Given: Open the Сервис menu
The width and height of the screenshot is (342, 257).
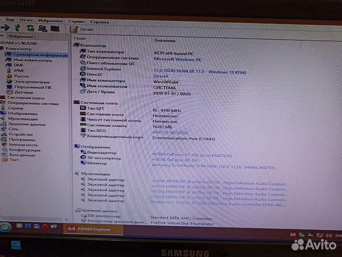Looking at the screenshot, I should tap(76, 21).
